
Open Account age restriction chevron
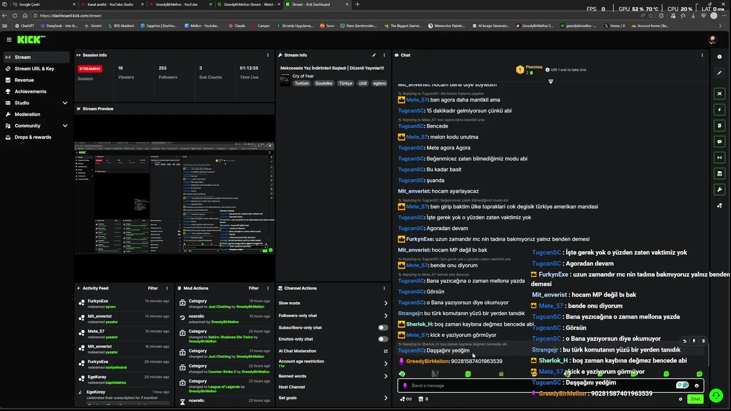385,363
